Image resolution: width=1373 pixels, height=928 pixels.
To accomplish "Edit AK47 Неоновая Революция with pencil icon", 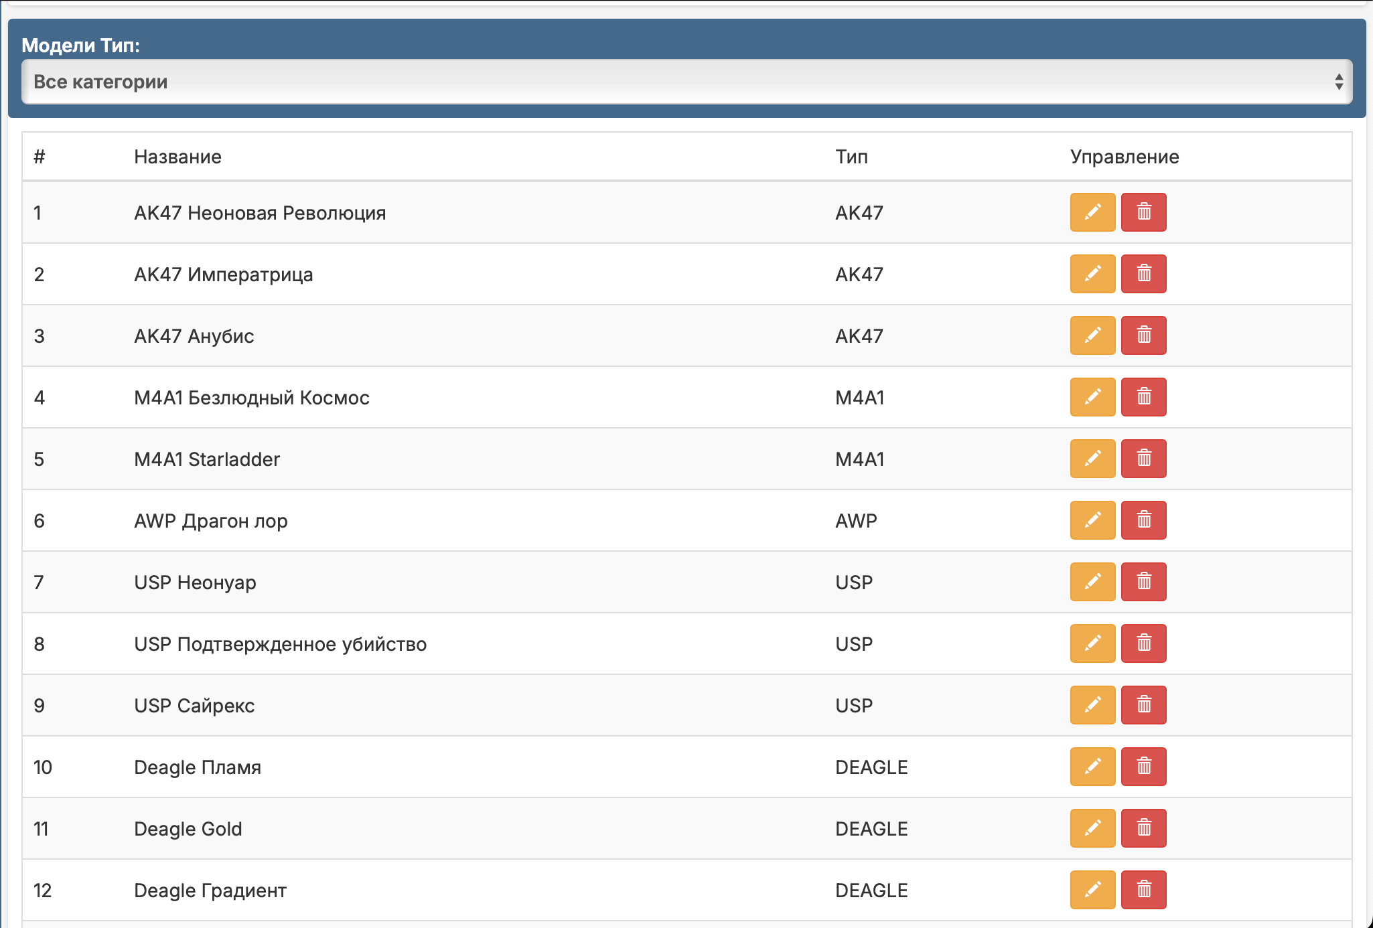I will 1092,212.
